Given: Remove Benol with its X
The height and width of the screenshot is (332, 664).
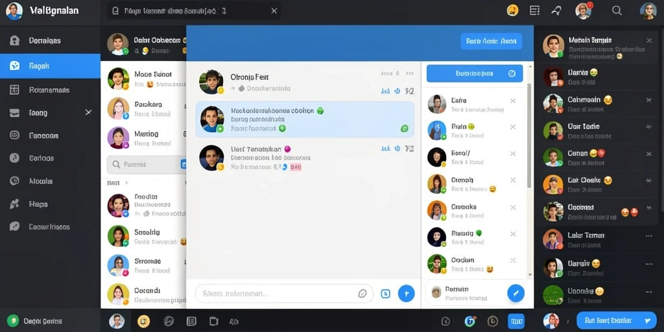Looking at the screenshot, I should click(513, 154).
